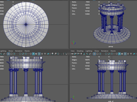The height and width of the screenshot is (102, 137).
Task: Toggle safe action in front view toolbar
Action: [23, 54]
